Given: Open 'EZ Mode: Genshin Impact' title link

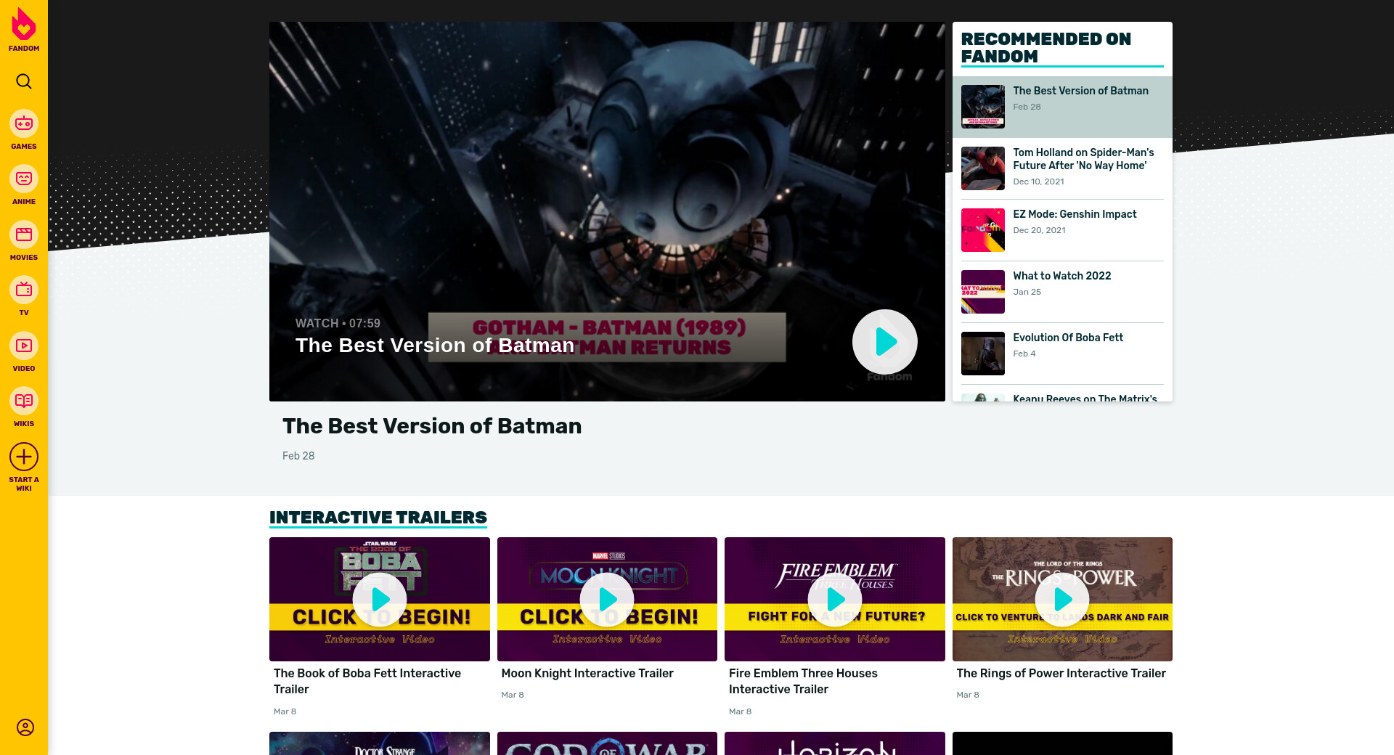Looking at the screenshot, I should coord(1075,214).
